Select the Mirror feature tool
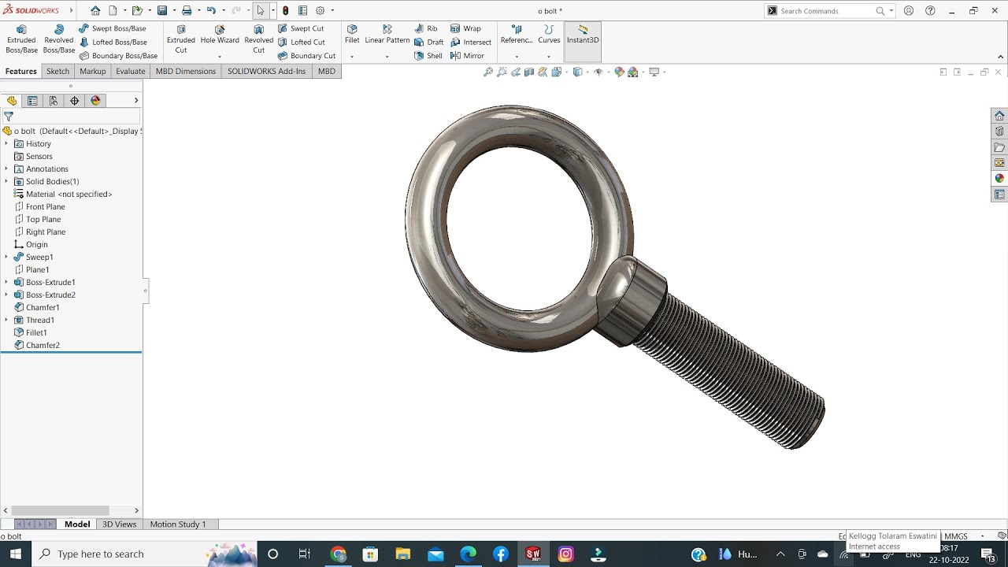 pos(468,56)
